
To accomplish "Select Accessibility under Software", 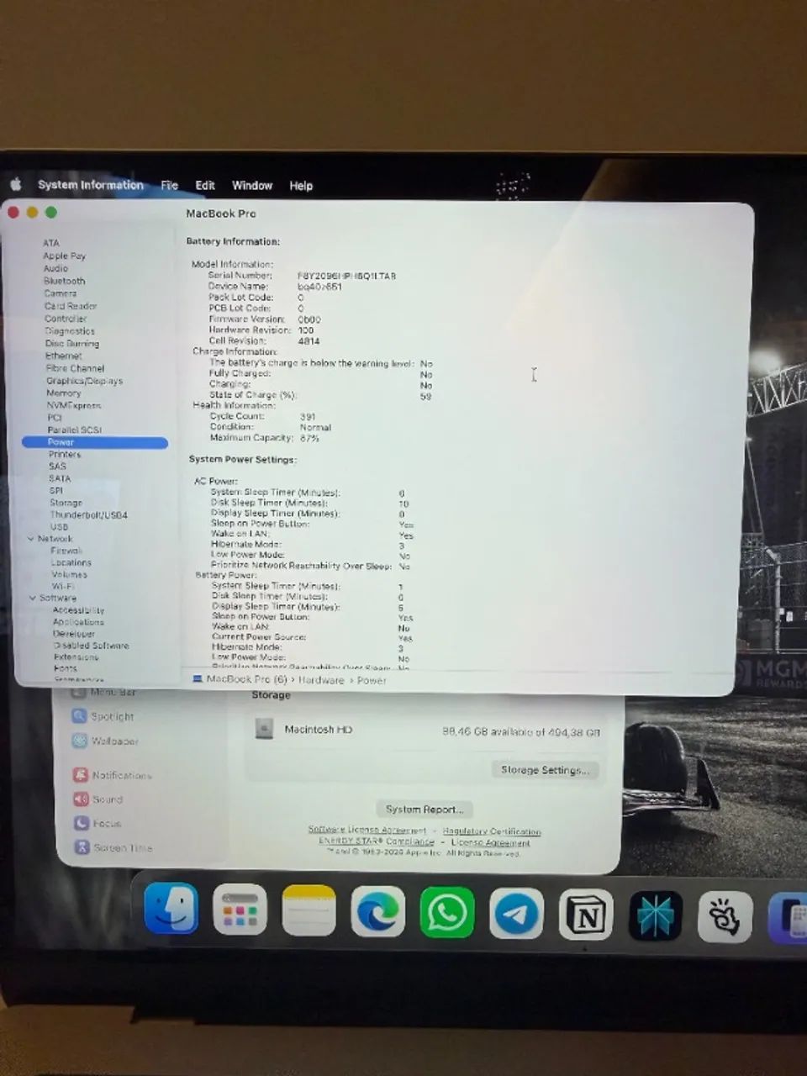I will click(x=78, y=610).
